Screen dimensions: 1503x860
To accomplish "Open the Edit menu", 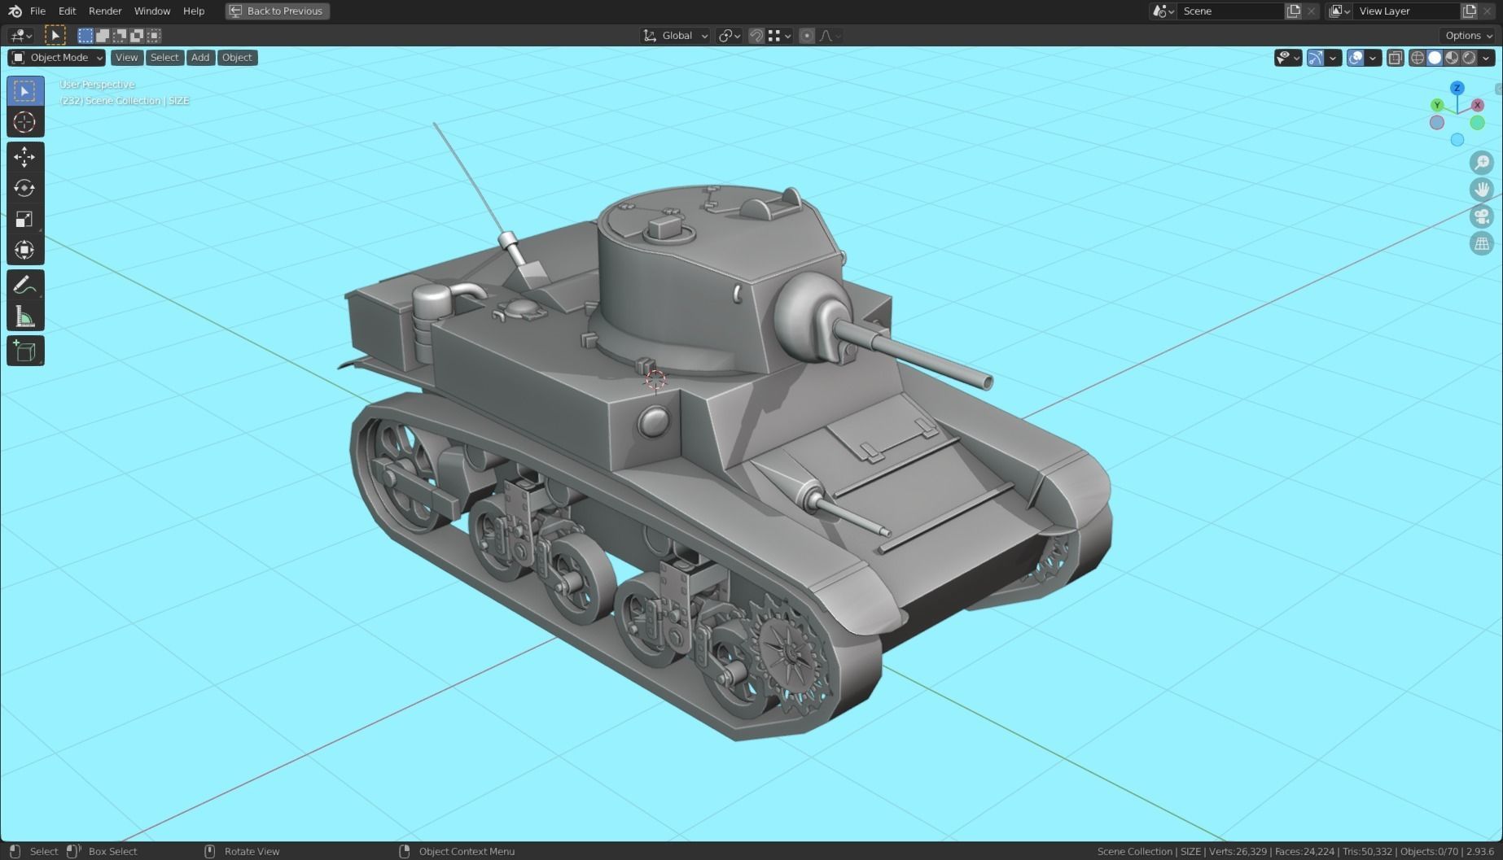I will (68, 11).
